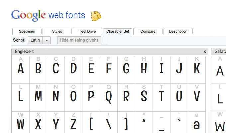
Task: Pick the G glyph cell
Action: [126, 70]
